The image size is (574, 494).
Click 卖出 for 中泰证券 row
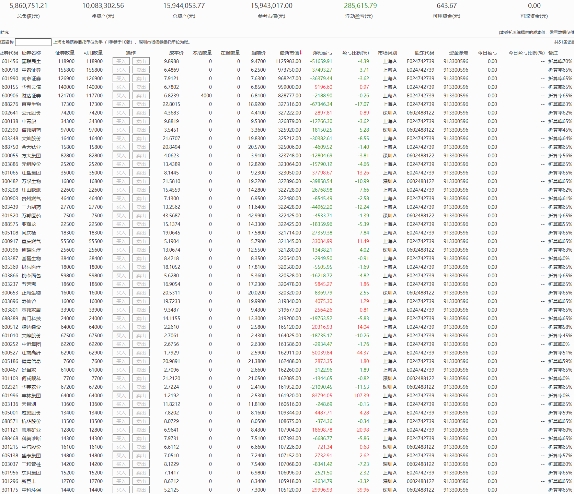click(x=141, y=70)
